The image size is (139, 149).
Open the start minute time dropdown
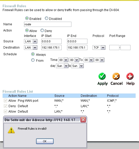click(x=74, y=60)
